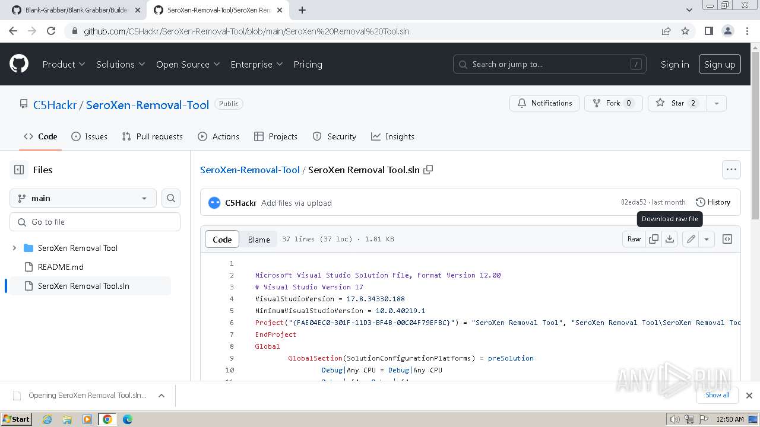The image size is (760, 427).
Task: Open the Insights tab
Action: pos(392,136)
